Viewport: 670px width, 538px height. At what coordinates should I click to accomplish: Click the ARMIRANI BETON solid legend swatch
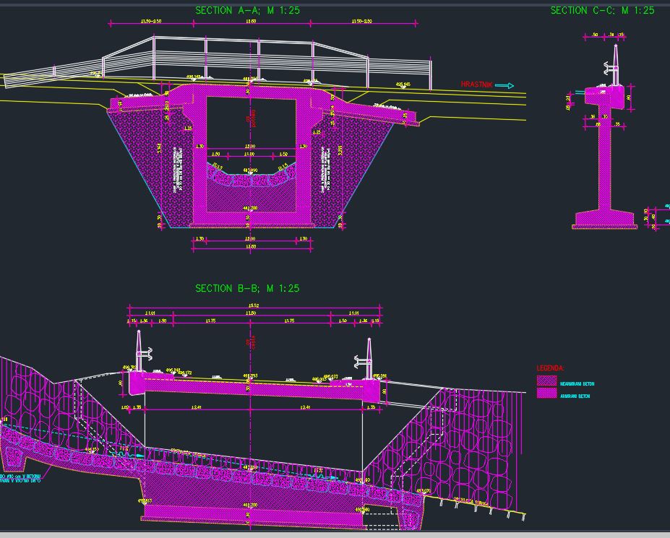[x=546, y=394]
